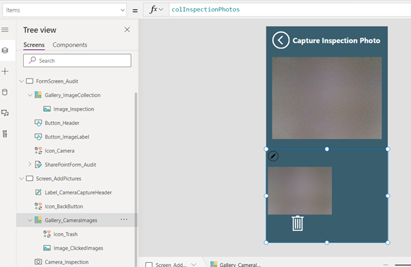Click the Tree view search box
Screen dimensions: 411x267
pyautogui.click(x=77, y=61)
